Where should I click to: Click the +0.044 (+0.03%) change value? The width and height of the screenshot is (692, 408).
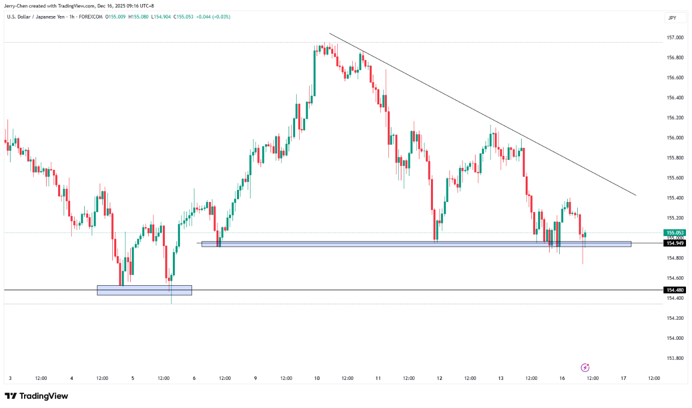coord(212,17)
